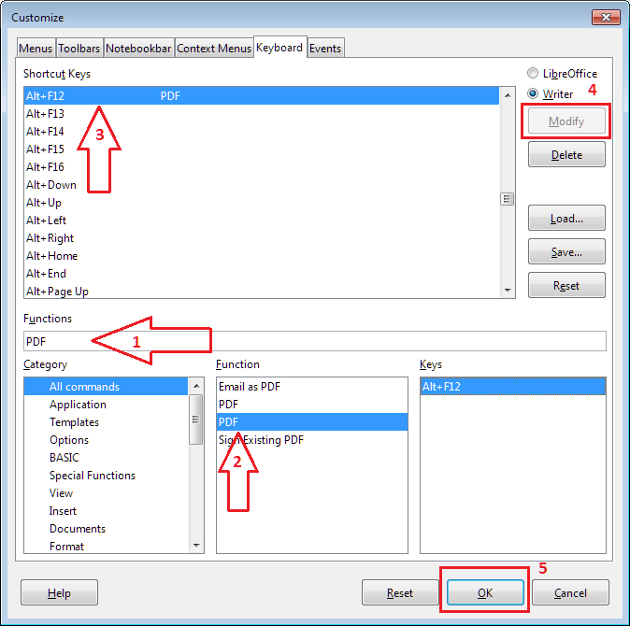Switch to the Menus tab
Image resolution: width=630 pixels, height=626 pixels.
coord(36,49)
